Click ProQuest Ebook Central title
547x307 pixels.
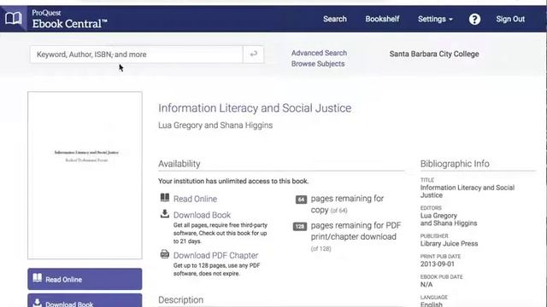(69, 20)
